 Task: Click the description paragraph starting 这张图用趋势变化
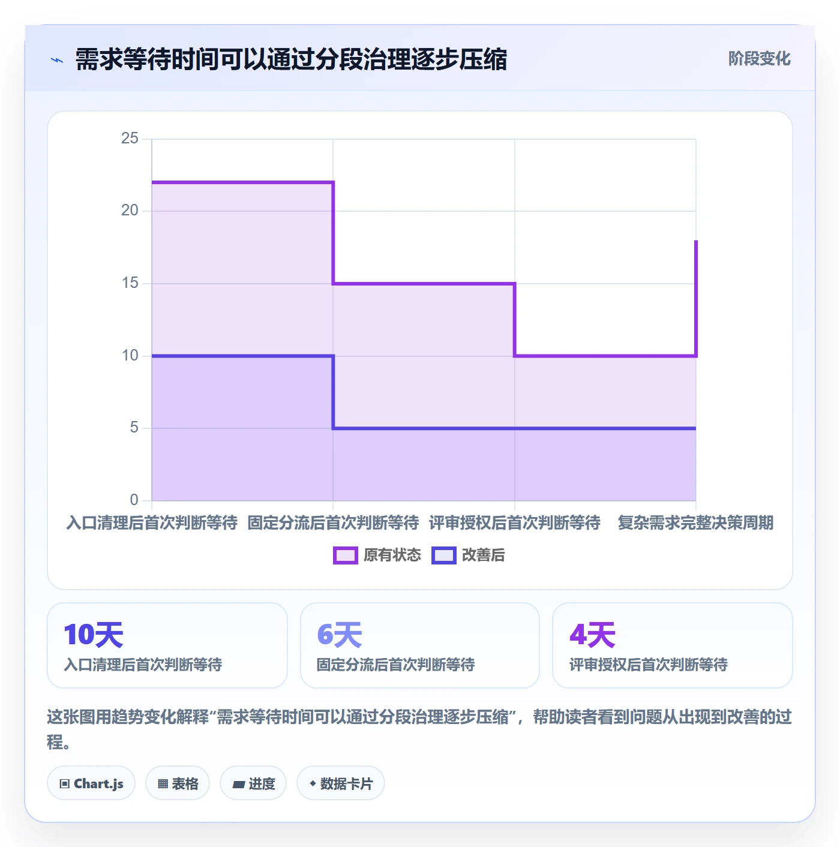(x=419, y=729)
